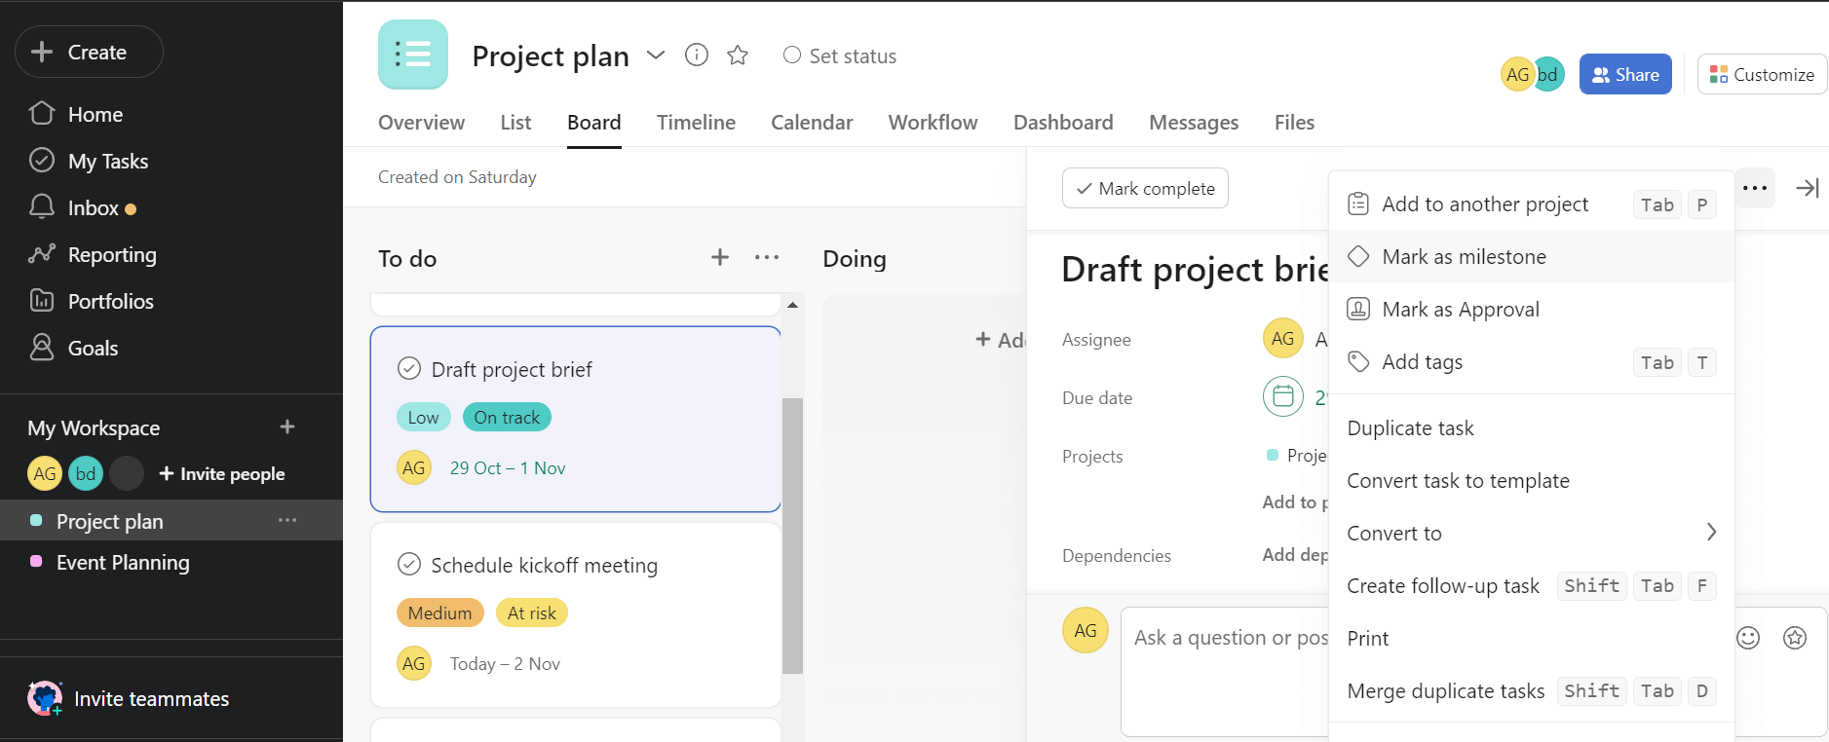The width and height of the screenshot is (1829, 742).
Task: Mark Draft project brief card complete
Action: click(x=409, y=369)
